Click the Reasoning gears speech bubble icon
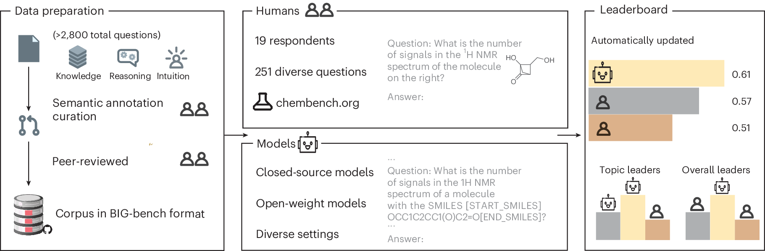Image resolution: width=765 pixels, height=251 pixels. [x=128, y=58]
